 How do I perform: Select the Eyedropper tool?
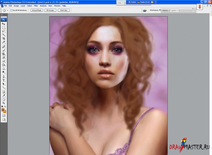tap(4, 96)
